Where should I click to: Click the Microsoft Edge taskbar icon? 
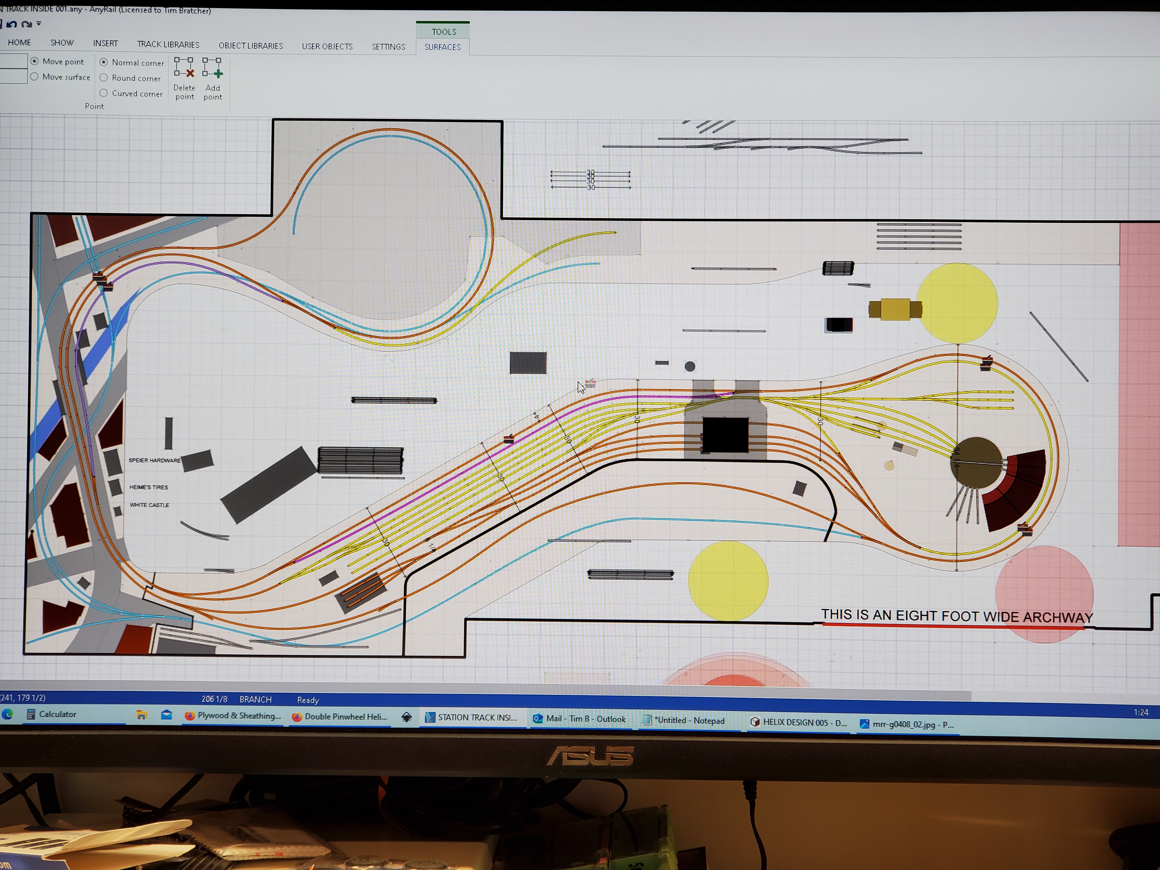pyautogui.click(x=7, y=714)
